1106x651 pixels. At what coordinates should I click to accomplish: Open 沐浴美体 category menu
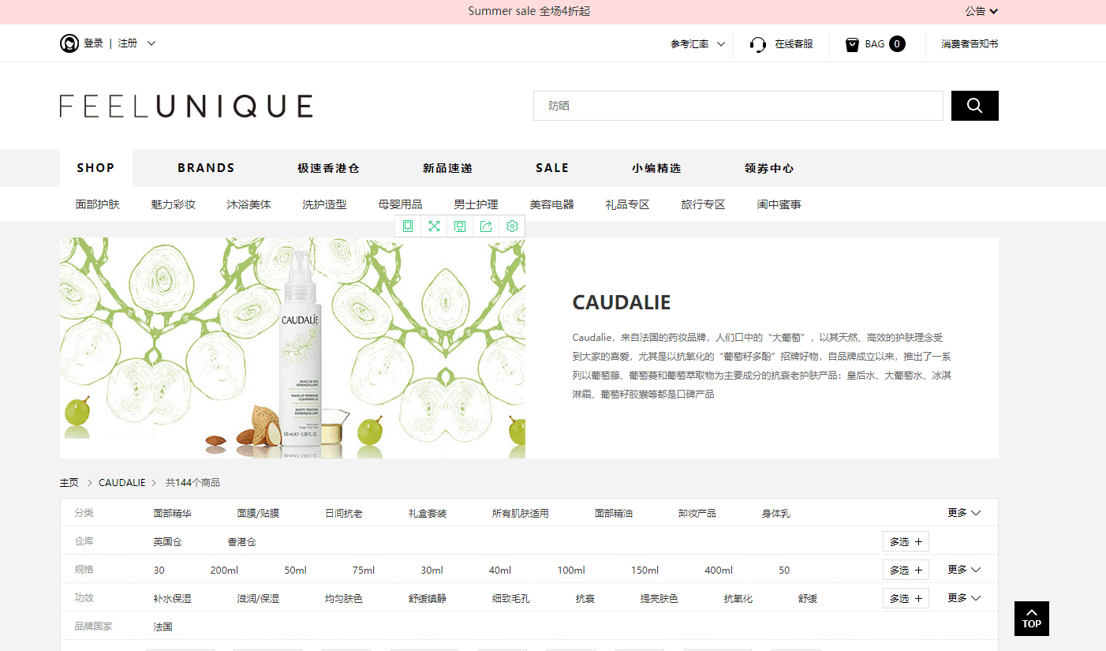(249, 204)
